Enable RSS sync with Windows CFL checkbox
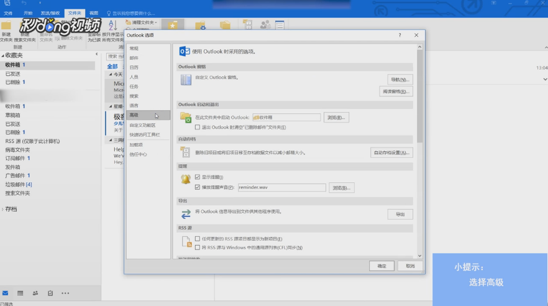548x306 pixels. pos(198,248)
